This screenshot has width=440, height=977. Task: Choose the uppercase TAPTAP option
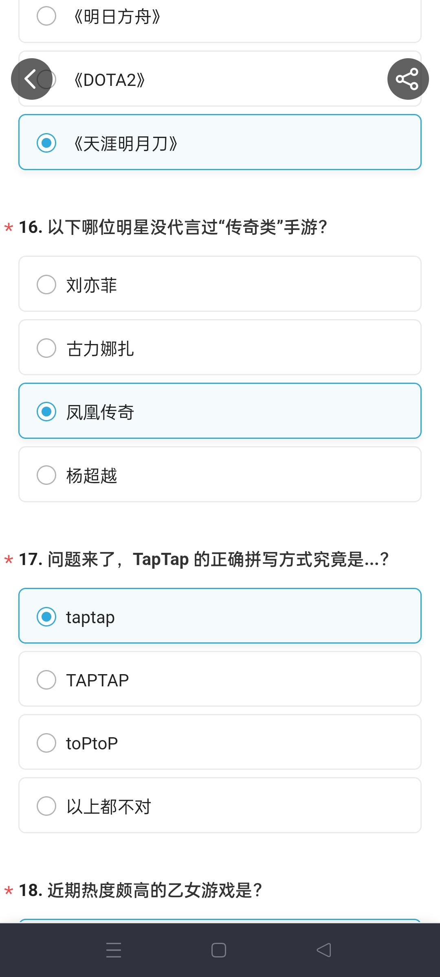220,679
